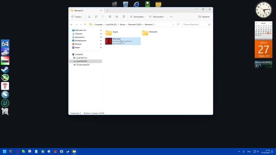Click the green U icon in the left dock
The width and height of the screenshot is (276, 155).
[x=5, y=103]
